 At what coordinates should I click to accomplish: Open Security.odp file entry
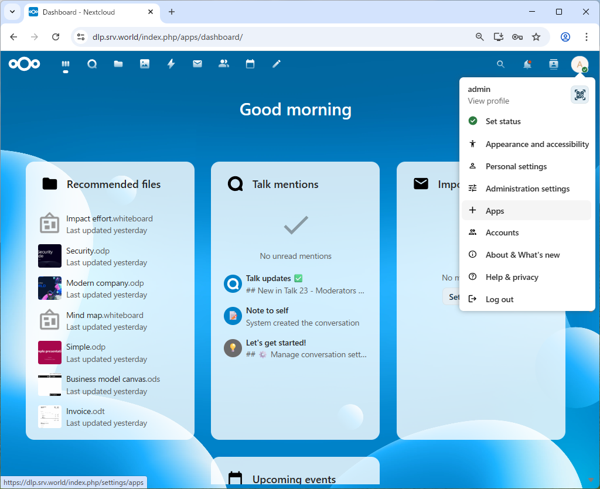110,256
